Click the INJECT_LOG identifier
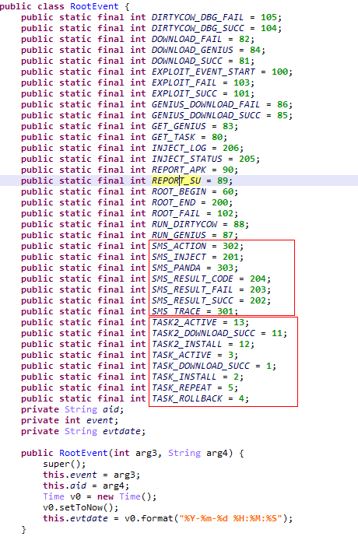Viewport: 358px width, 540px height. pyautogui.click(x=179, y=148)
